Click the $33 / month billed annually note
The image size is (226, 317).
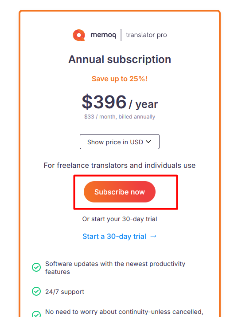click(120, 117)
